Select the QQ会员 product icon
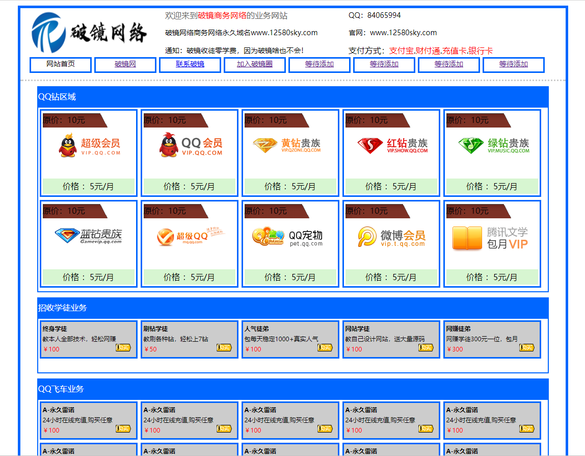Image resolution: width=585 pixels, height=456 pixels. tap(190, 145)
